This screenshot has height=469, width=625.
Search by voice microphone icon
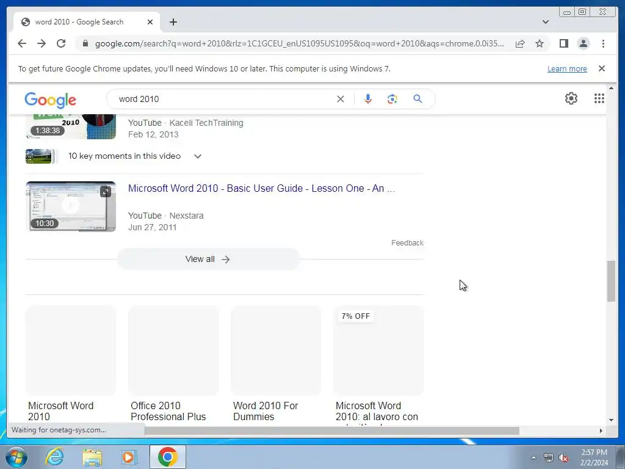(x=368, y=99)
